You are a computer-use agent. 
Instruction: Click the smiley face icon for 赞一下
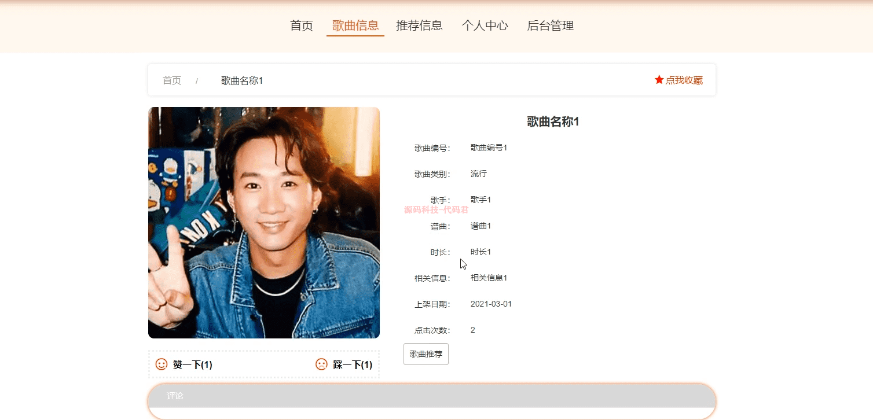[x=162, y=364]
